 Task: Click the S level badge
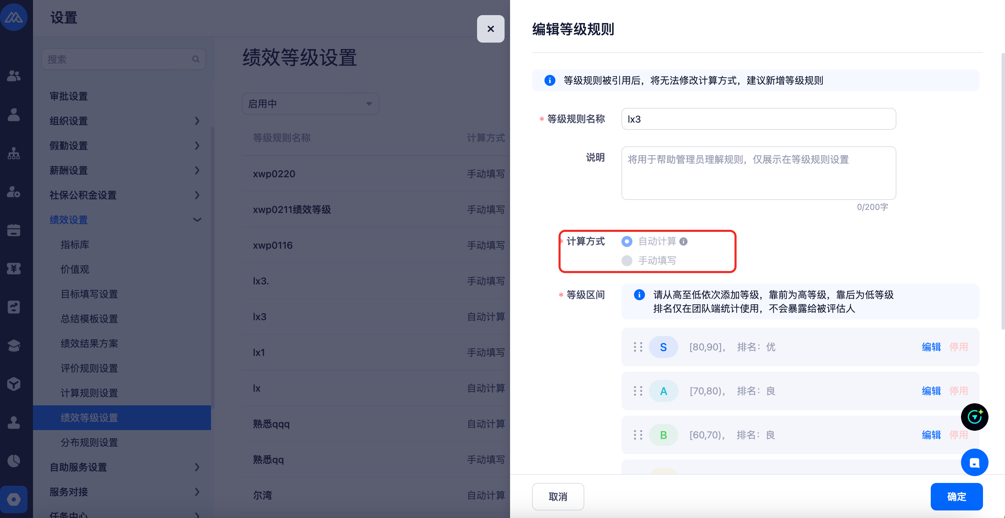click(x=663, y=347)
